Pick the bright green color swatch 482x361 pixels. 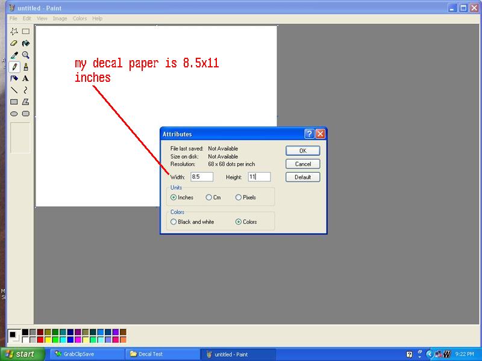(55, 339)
